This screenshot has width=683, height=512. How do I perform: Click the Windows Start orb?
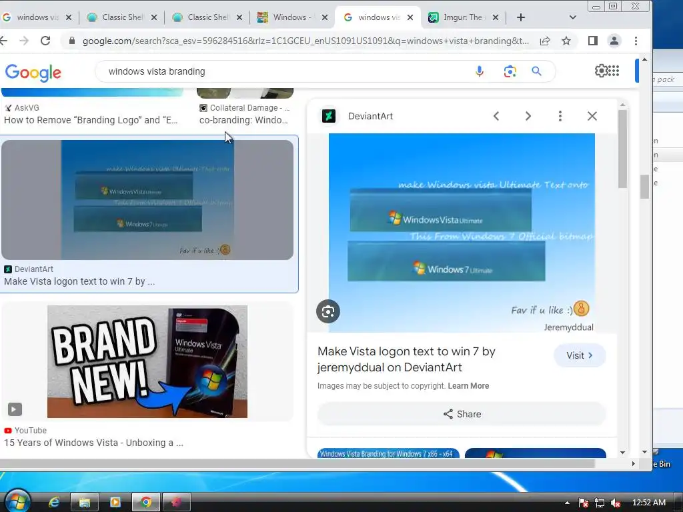(x=17, y=501)
